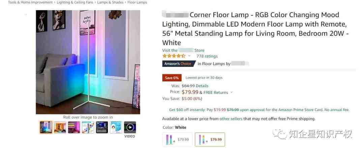Visit the brand Store link
Image resolution: width=364 pixels, height=150 pixels.
coord(183,50)
